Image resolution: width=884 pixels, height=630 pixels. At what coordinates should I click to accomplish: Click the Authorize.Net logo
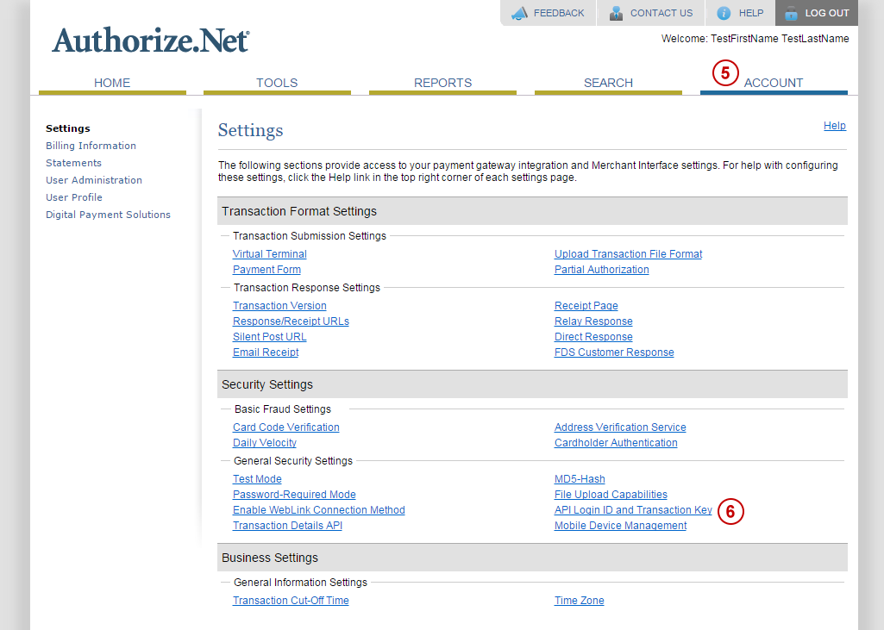click(151, 40)
